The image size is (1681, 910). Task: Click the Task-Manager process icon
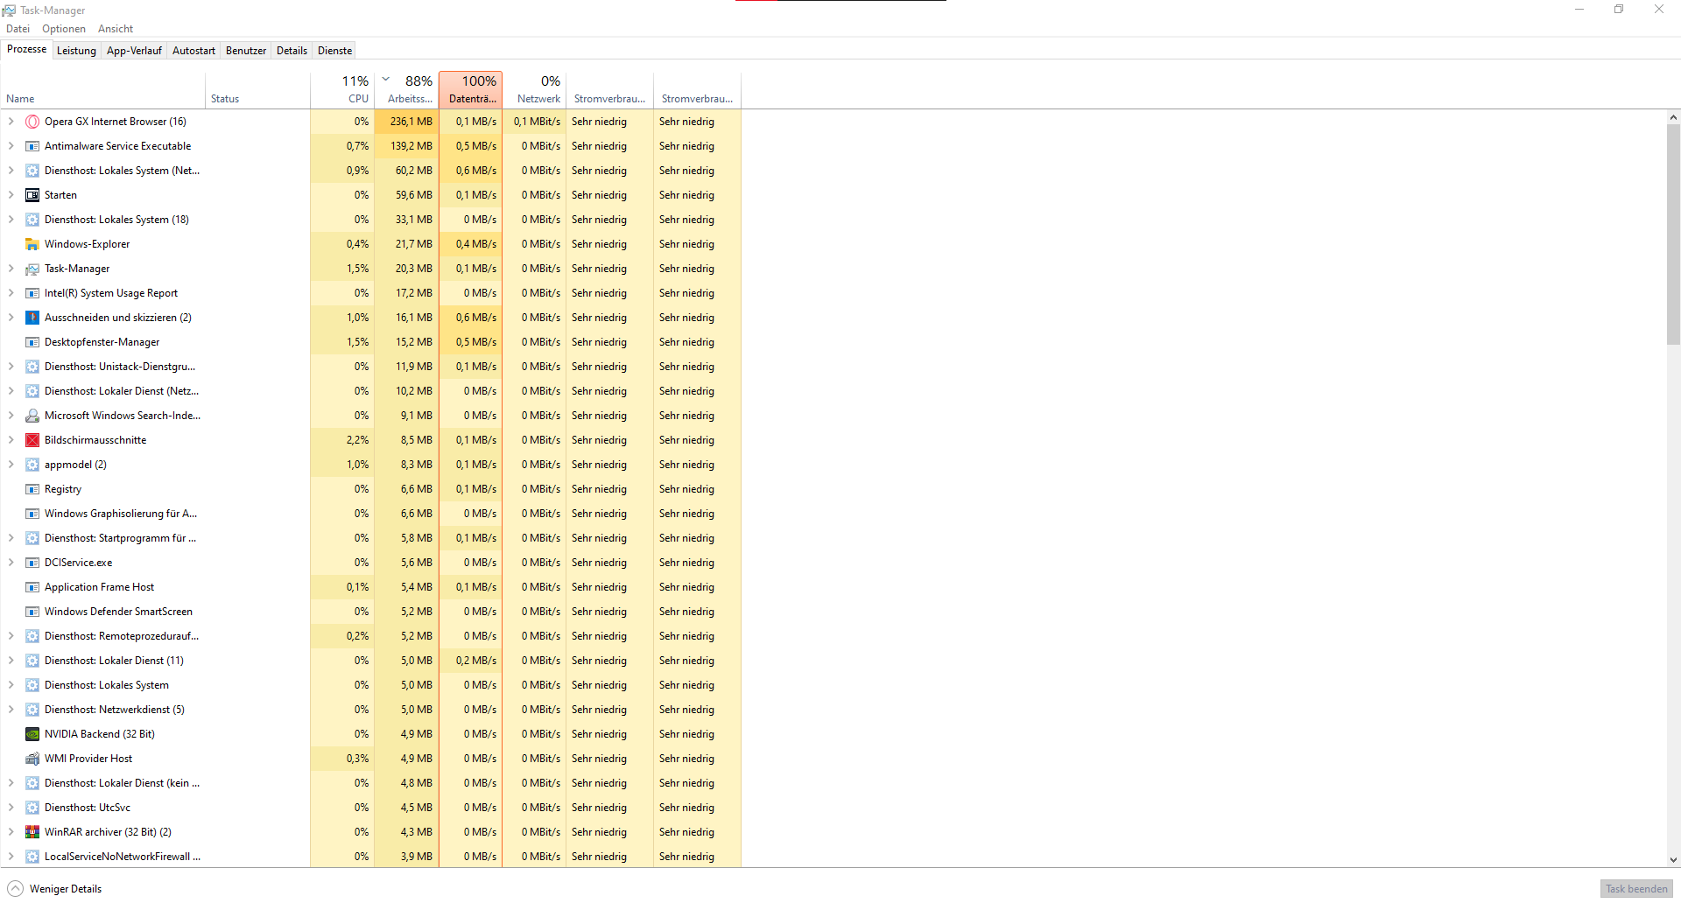(32, 268)
